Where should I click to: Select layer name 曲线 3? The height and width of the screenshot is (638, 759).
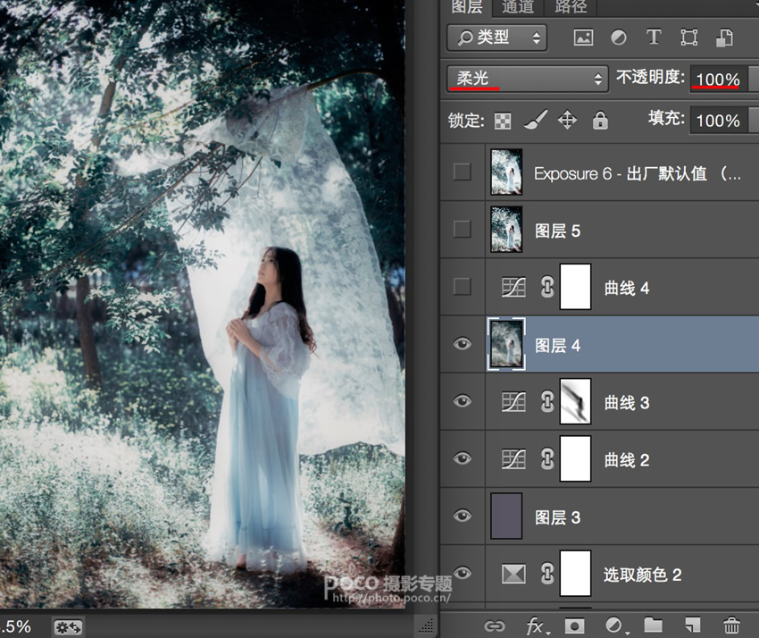point(626,403)
